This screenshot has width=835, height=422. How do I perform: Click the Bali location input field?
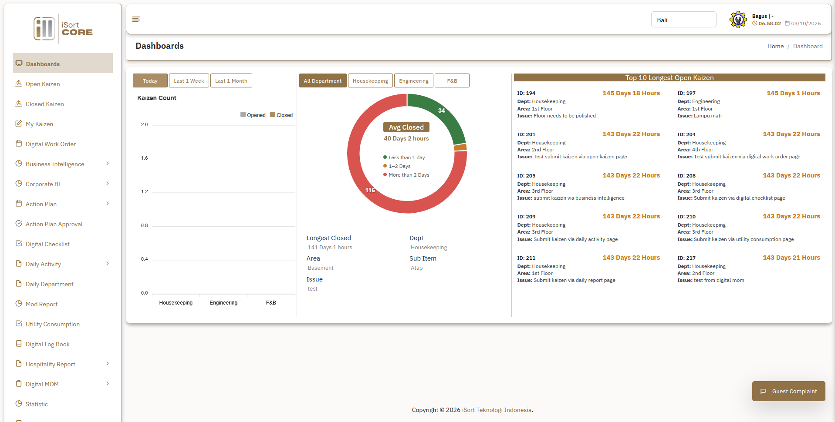point(684,20)
